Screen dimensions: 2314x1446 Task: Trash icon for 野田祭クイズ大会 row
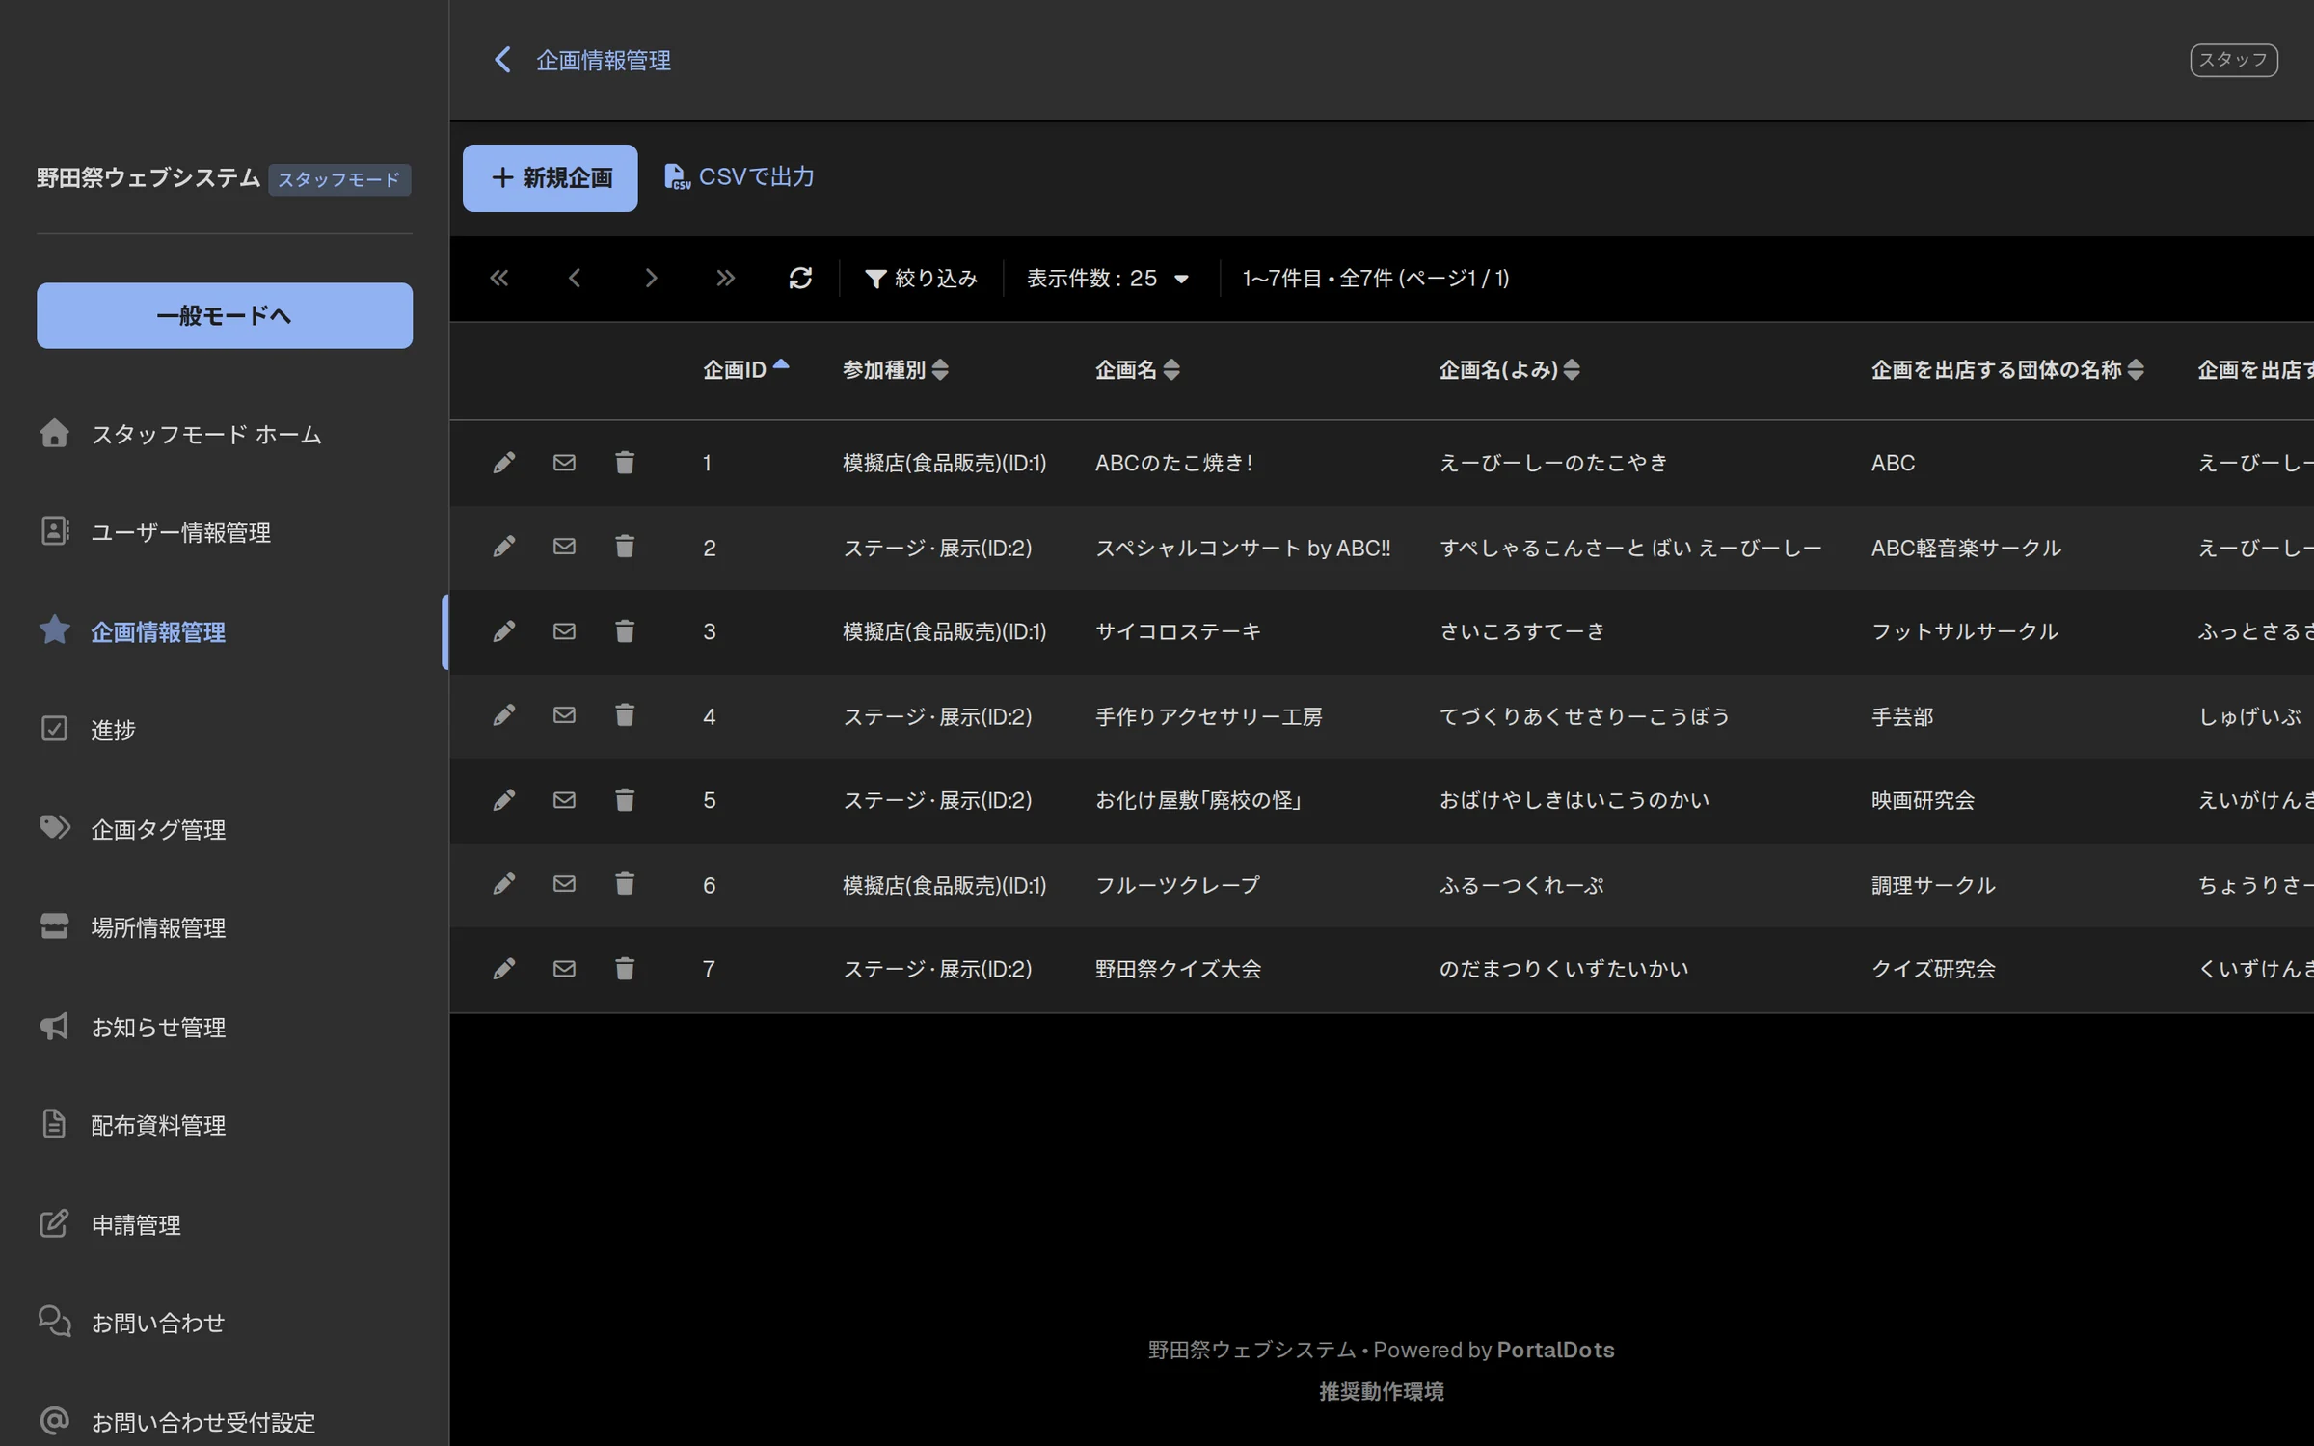(625, 969)
